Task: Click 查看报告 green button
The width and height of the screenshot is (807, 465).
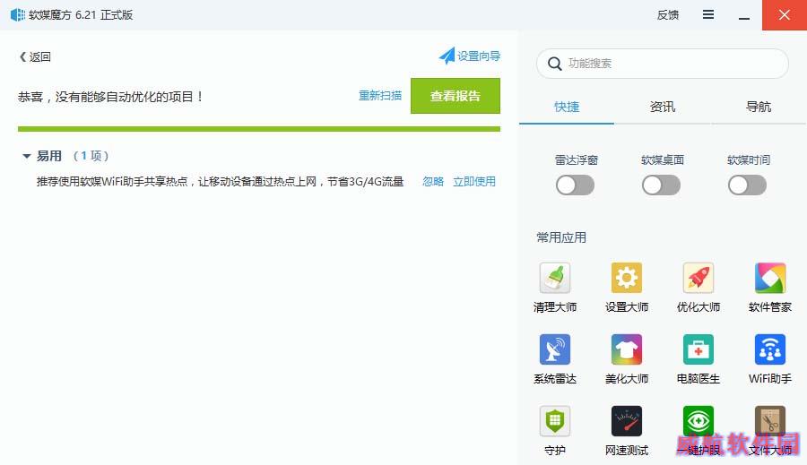Action: tap(456, 96)
